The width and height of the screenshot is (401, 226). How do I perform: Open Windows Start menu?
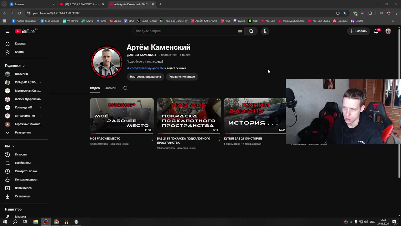click(5, 222)
